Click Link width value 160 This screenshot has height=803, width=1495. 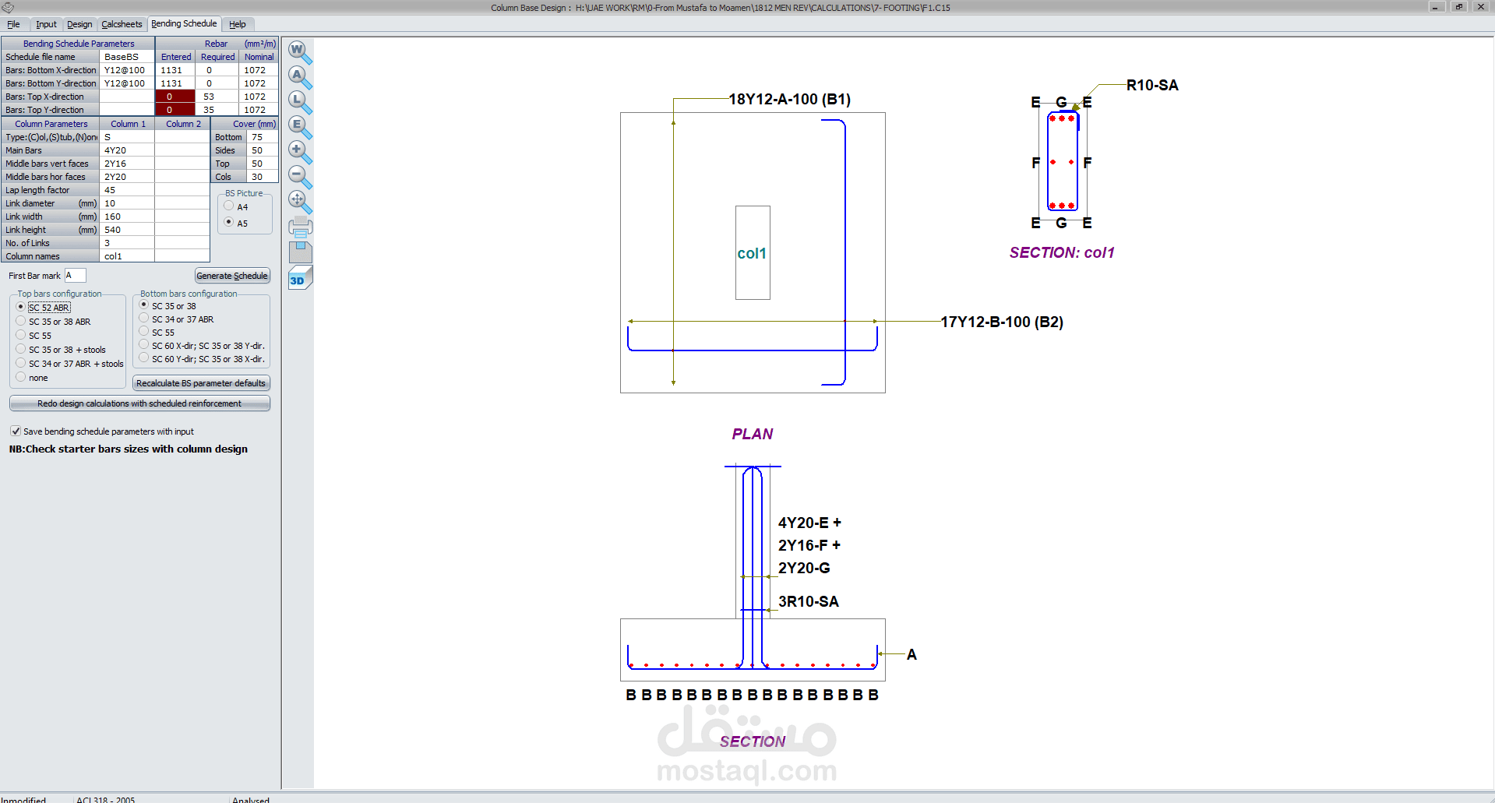[127, 217]
